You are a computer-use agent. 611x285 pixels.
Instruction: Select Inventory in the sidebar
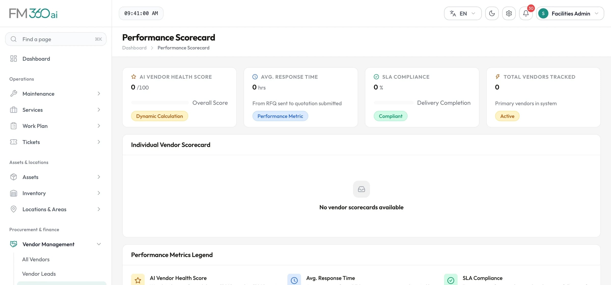pyautogui.click(x=56, y=193)
